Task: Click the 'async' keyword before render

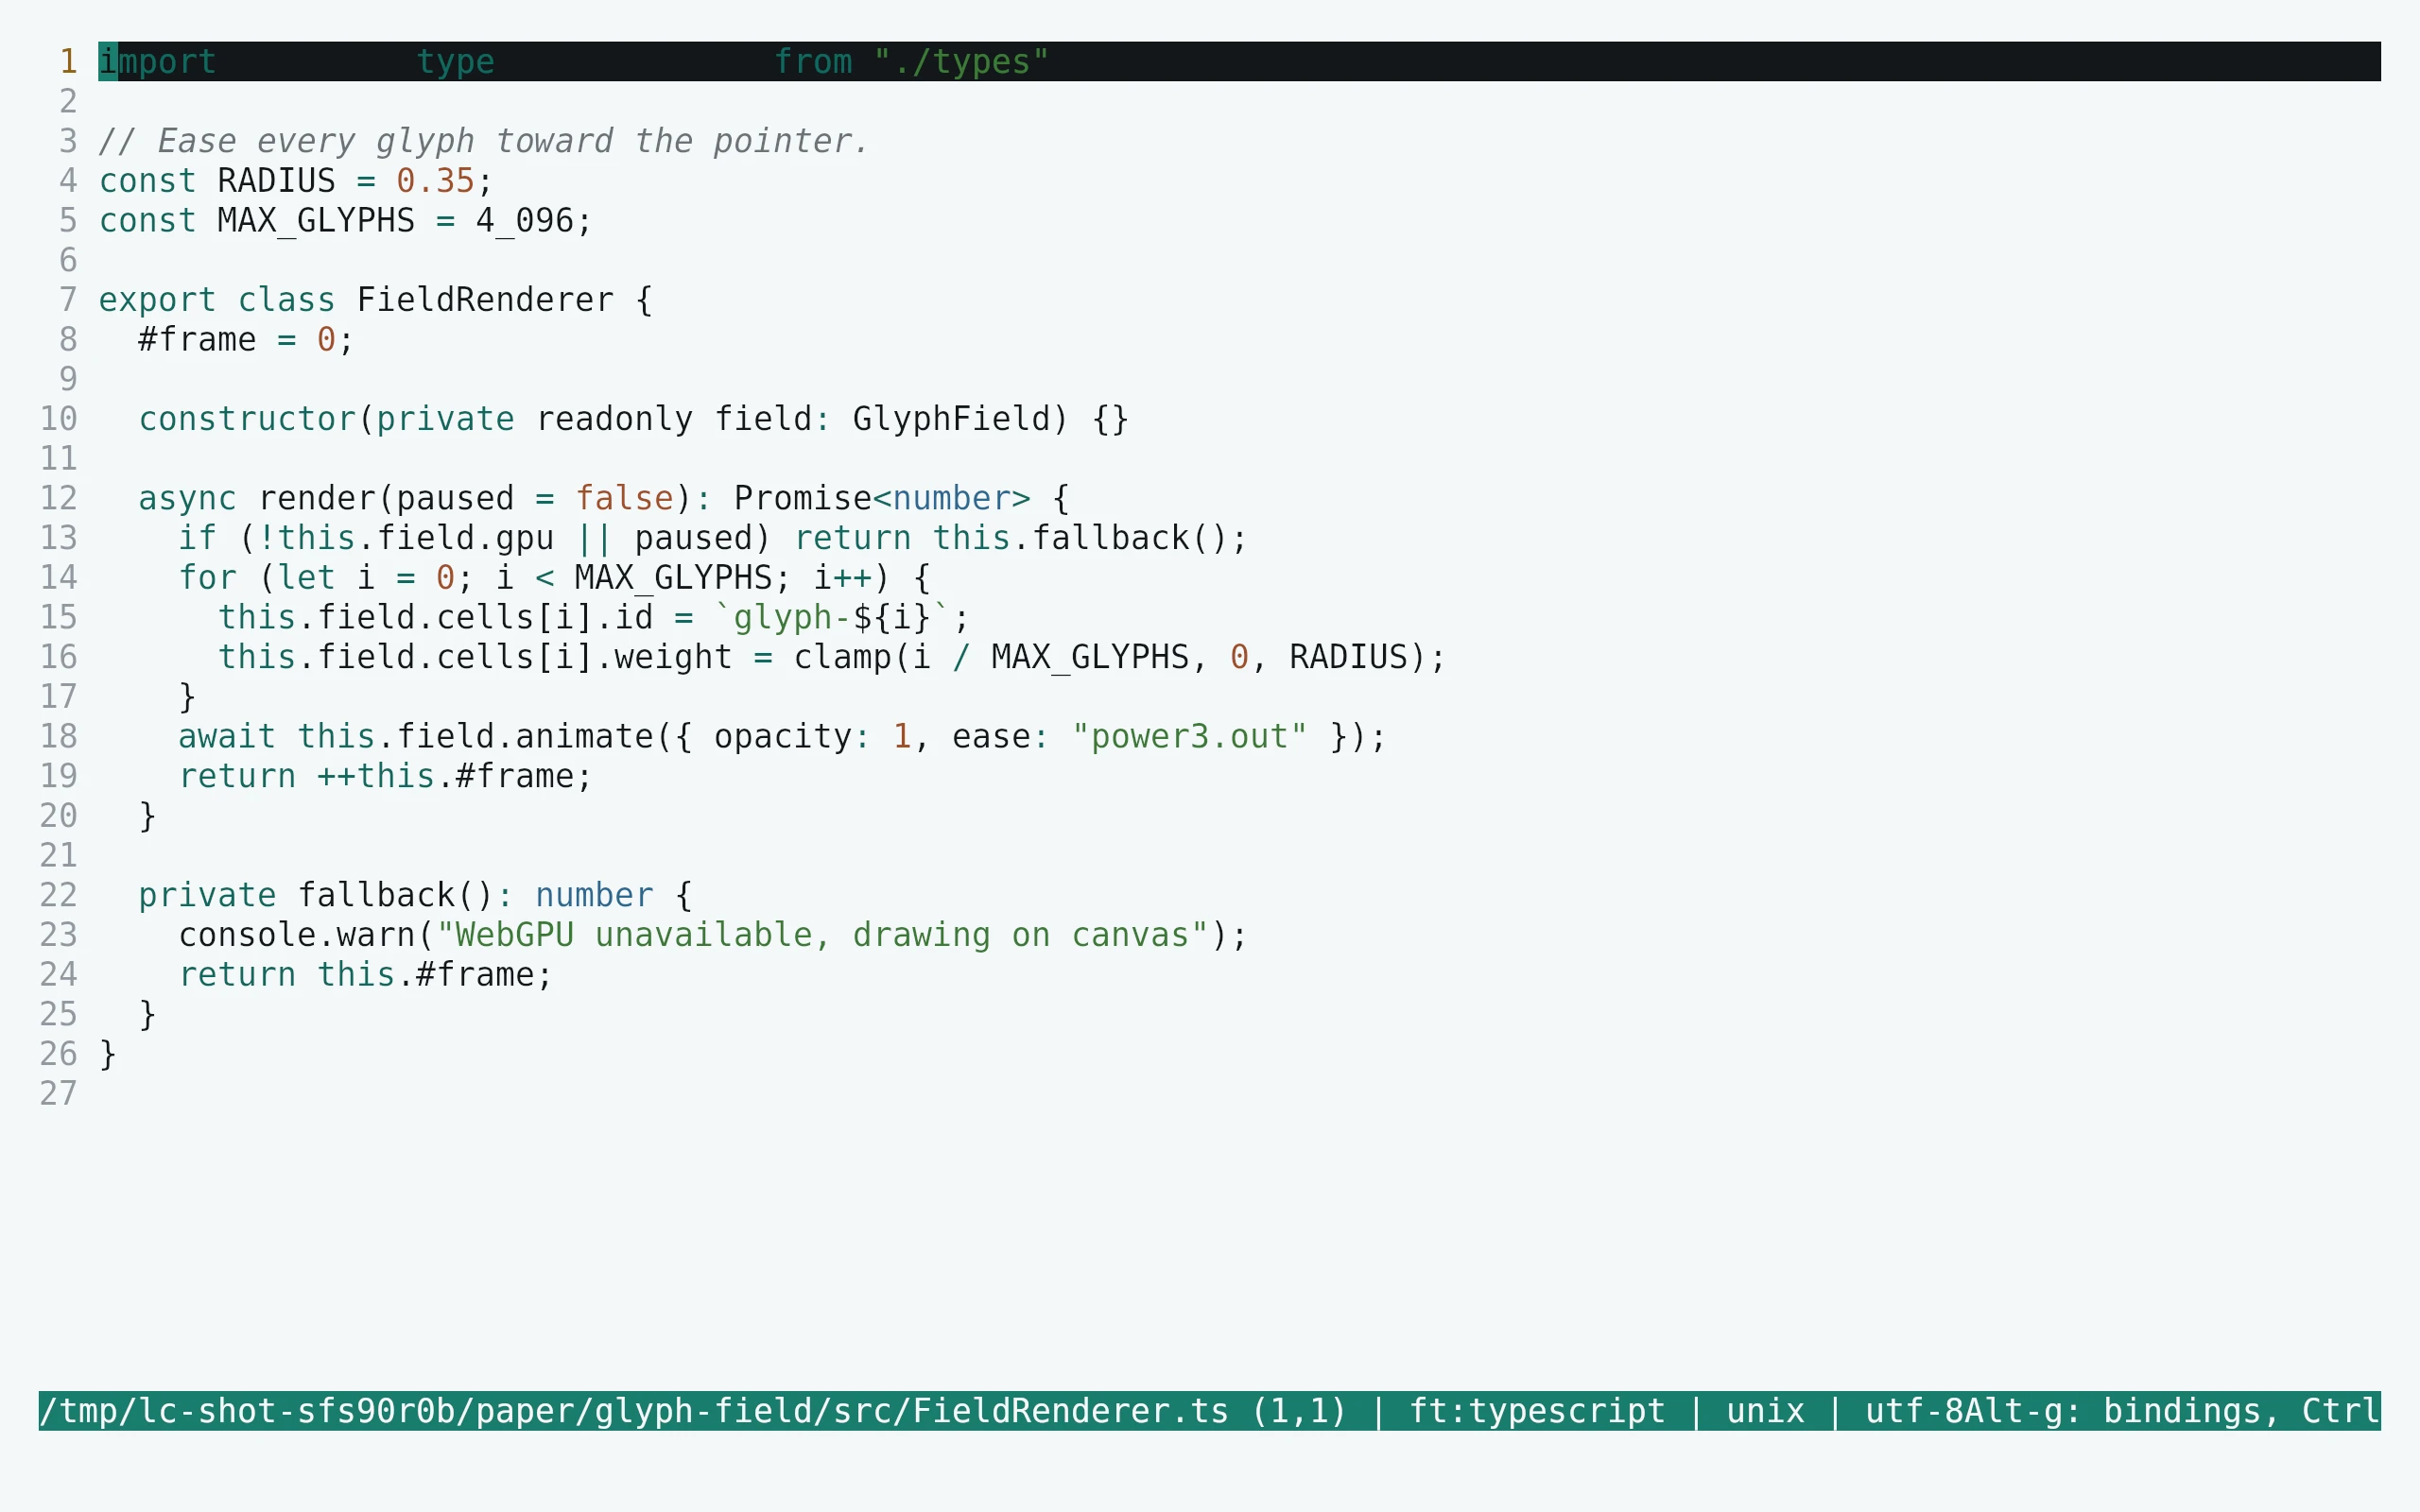Action: click(x=187, y=498)
